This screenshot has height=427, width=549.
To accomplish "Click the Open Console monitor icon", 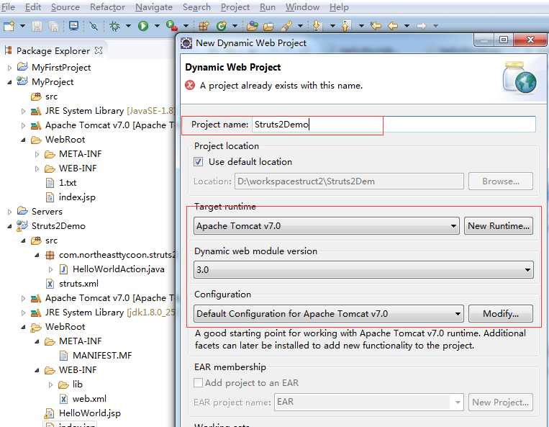I will point(74,26).
